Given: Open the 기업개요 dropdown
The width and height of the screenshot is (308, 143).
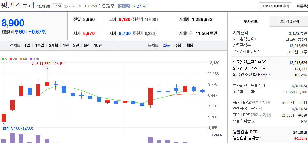Looking at the screenshot, I should click(x=141, y=6).
